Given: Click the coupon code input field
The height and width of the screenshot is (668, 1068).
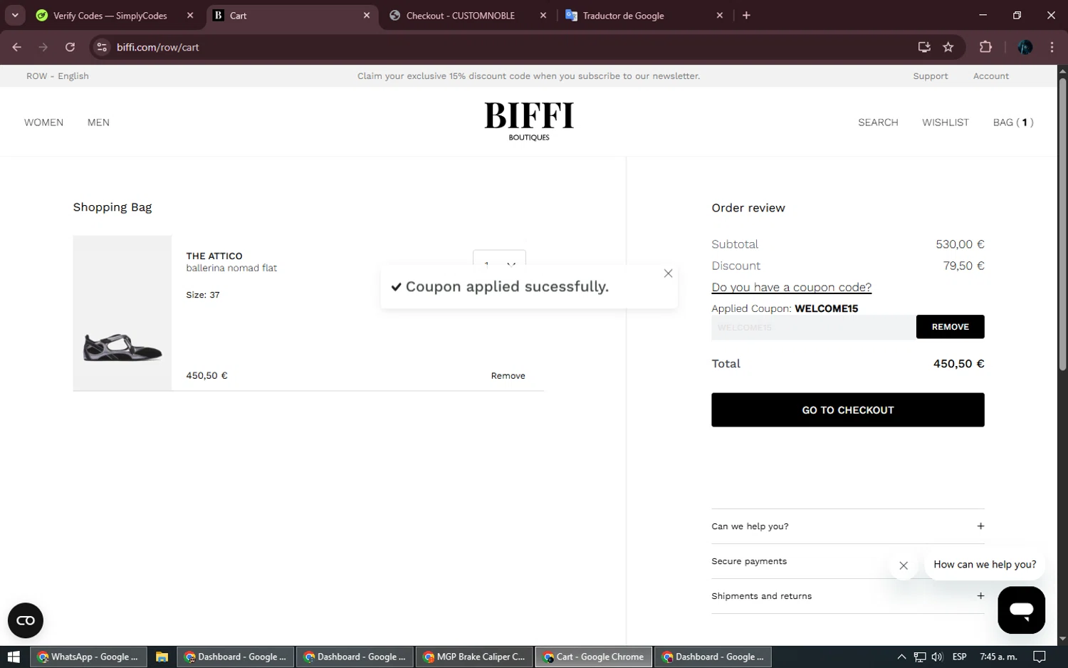Looking at the screenshot, I should point(813,327).
